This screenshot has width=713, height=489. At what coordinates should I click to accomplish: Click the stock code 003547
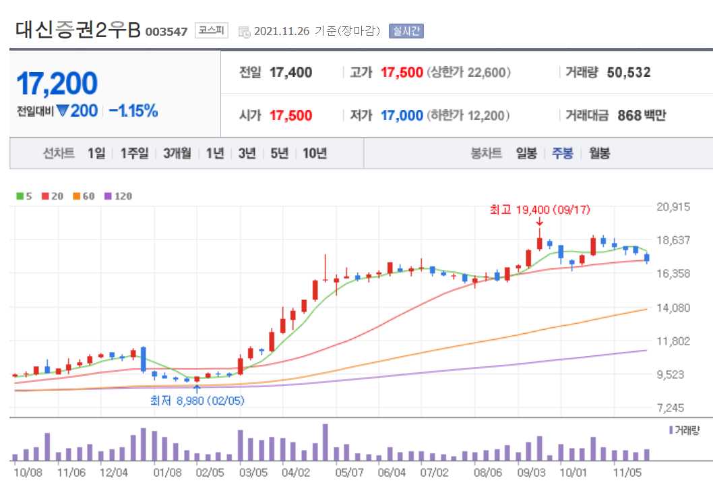pyautogui.click(x=166, y=32)
